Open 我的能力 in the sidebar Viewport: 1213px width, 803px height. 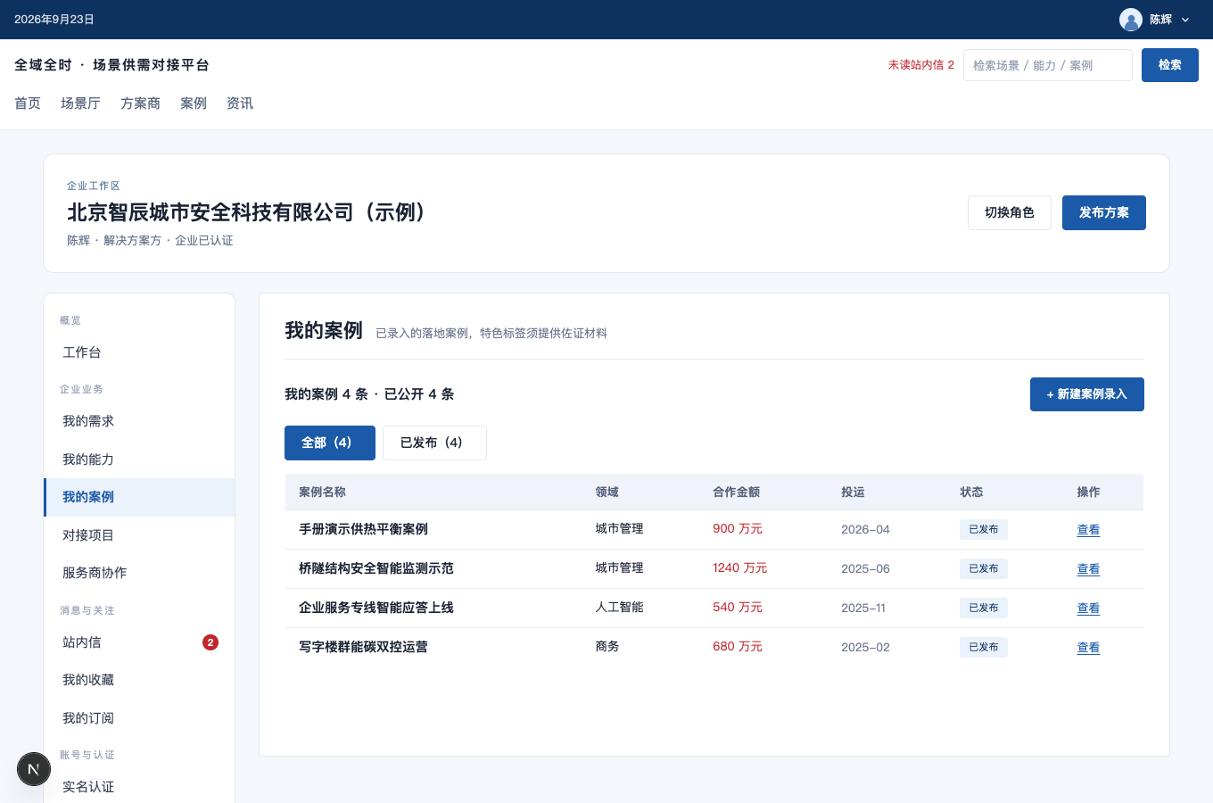(139, 459)
